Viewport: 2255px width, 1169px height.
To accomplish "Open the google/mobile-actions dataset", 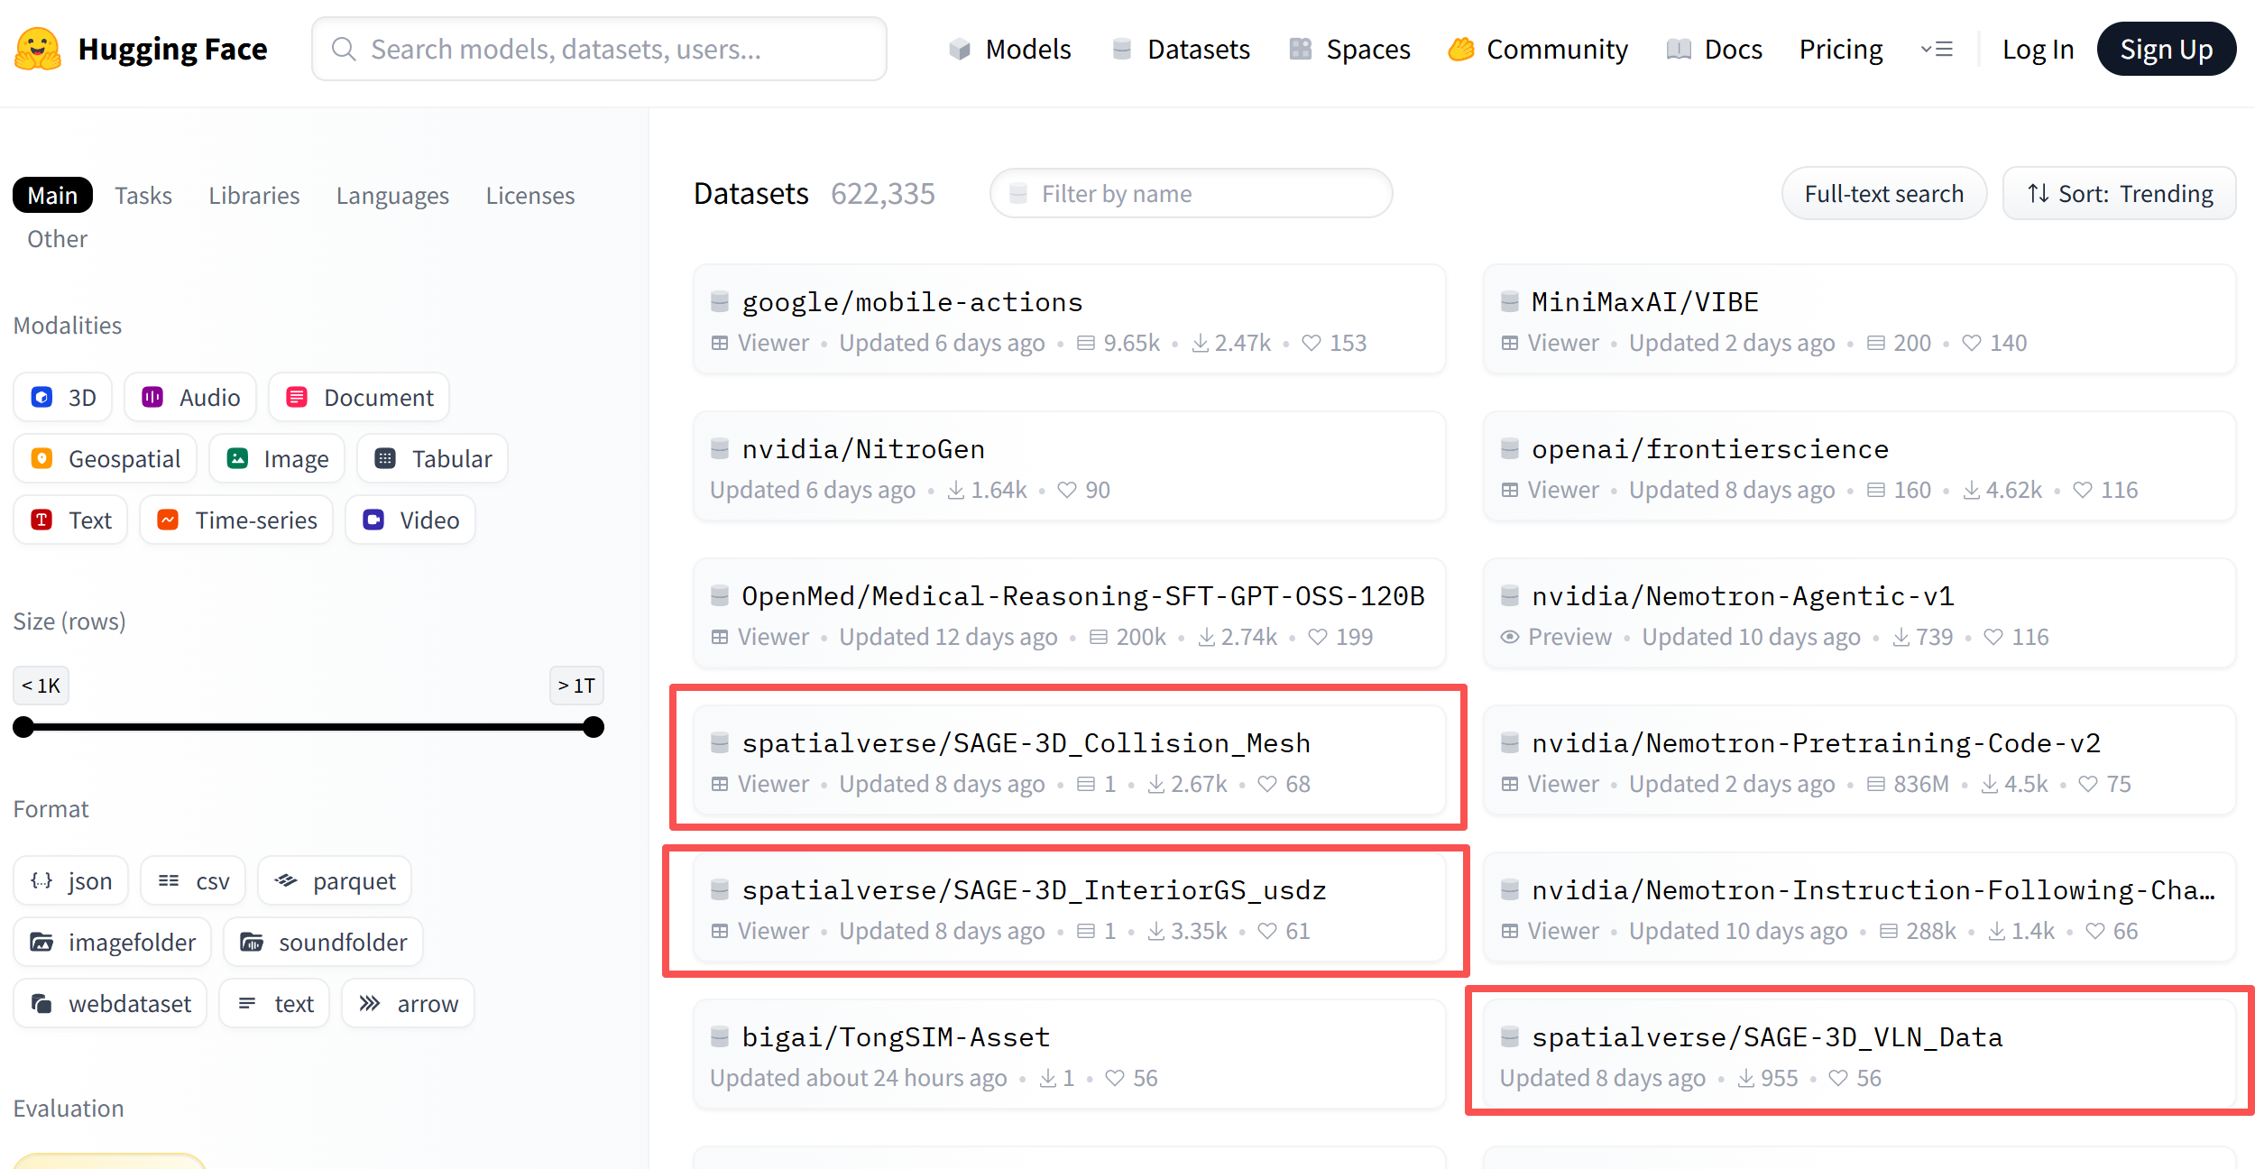I will point(912,302).
